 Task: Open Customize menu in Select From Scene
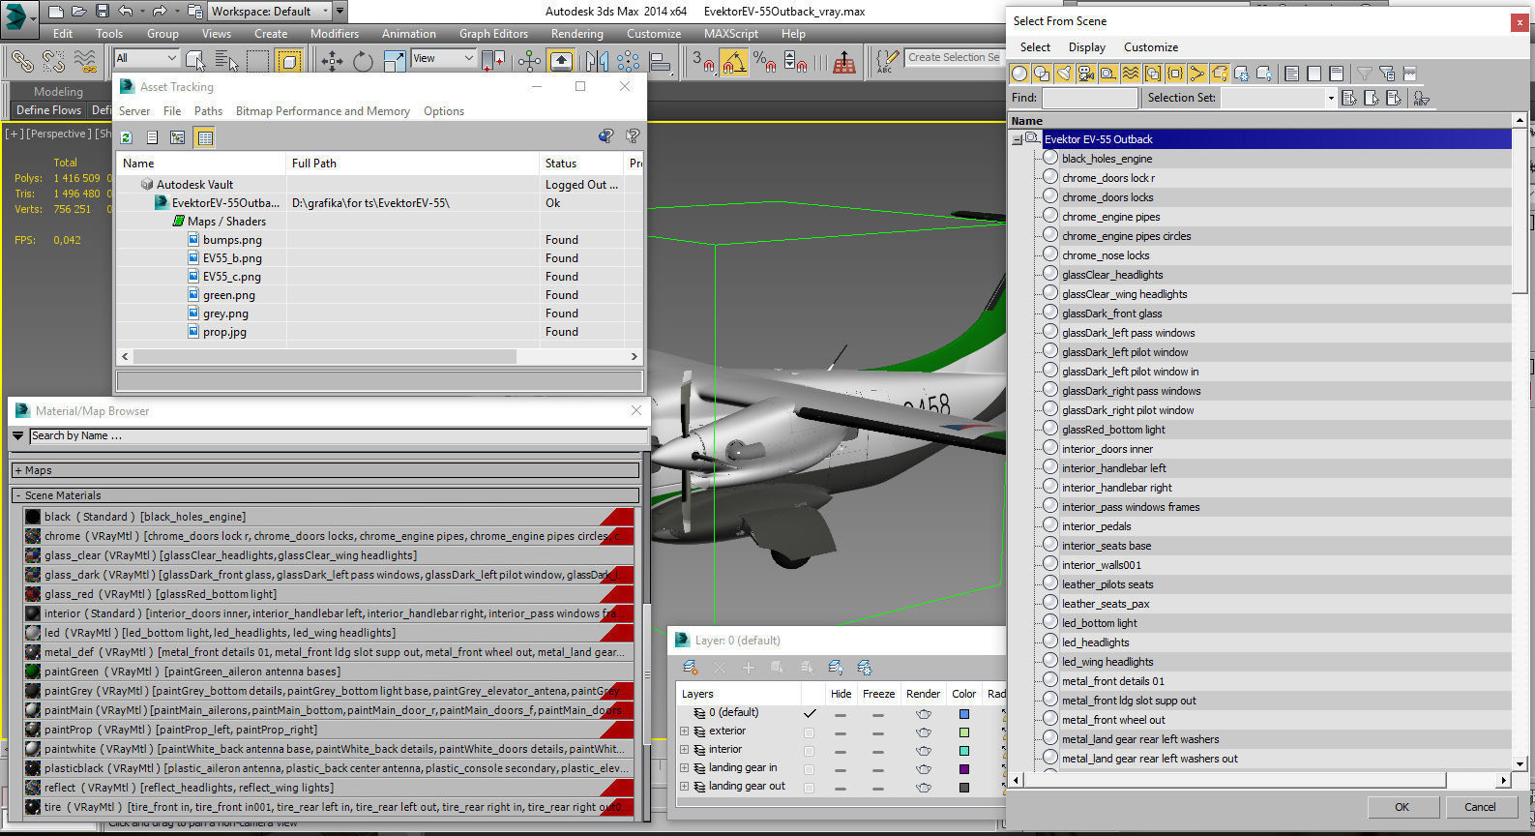tap(1151, 47)
